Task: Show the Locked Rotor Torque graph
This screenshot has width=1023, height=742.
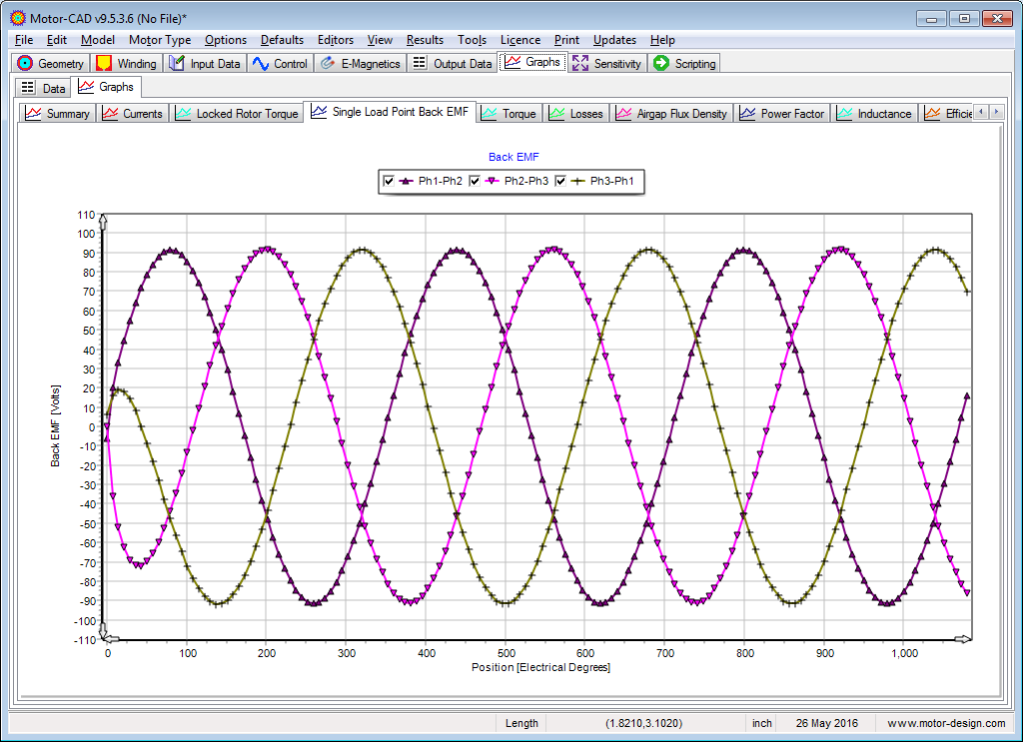Action: [237, 114]
